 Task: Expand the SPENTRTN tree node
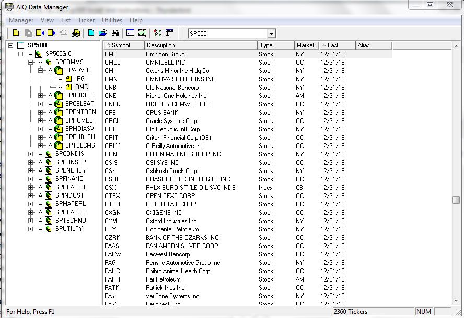tap(41, 112)
